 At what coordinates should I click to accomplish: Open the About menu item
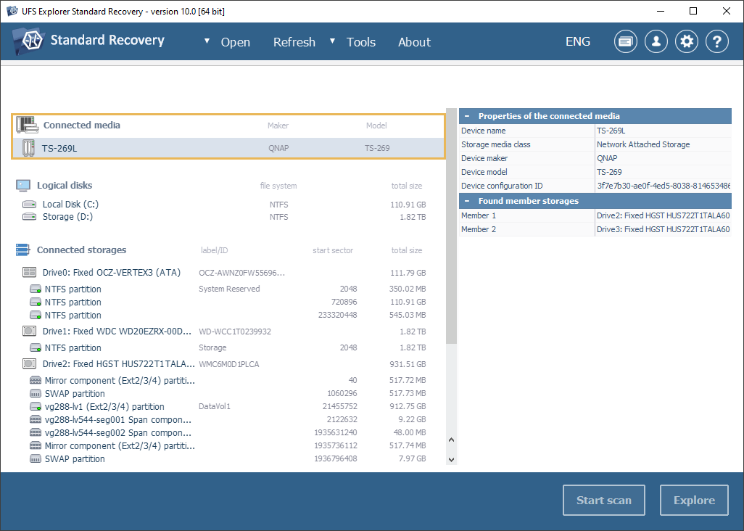click(x=414, y=42)
